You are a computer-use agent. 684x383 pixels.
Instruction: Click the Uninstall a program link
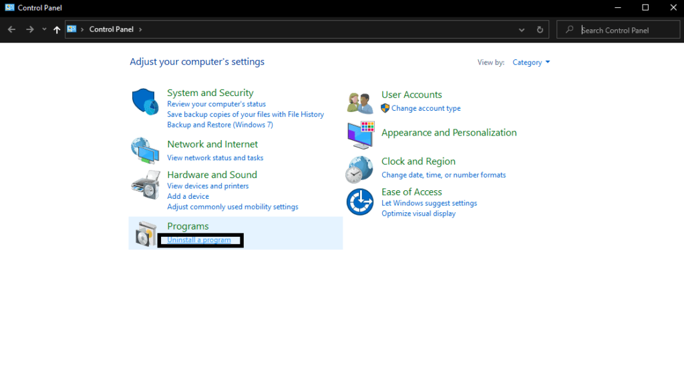pos(198,240)
